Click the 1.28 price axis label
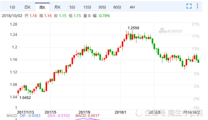Viewport: 208px width, 120px height. pyautogui.click(x=14, y=24)
